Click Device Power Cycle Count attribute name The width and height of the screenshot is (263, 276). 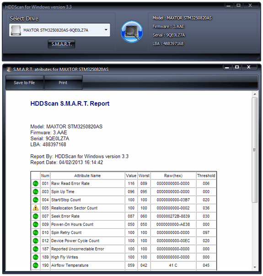pos(75,241)
